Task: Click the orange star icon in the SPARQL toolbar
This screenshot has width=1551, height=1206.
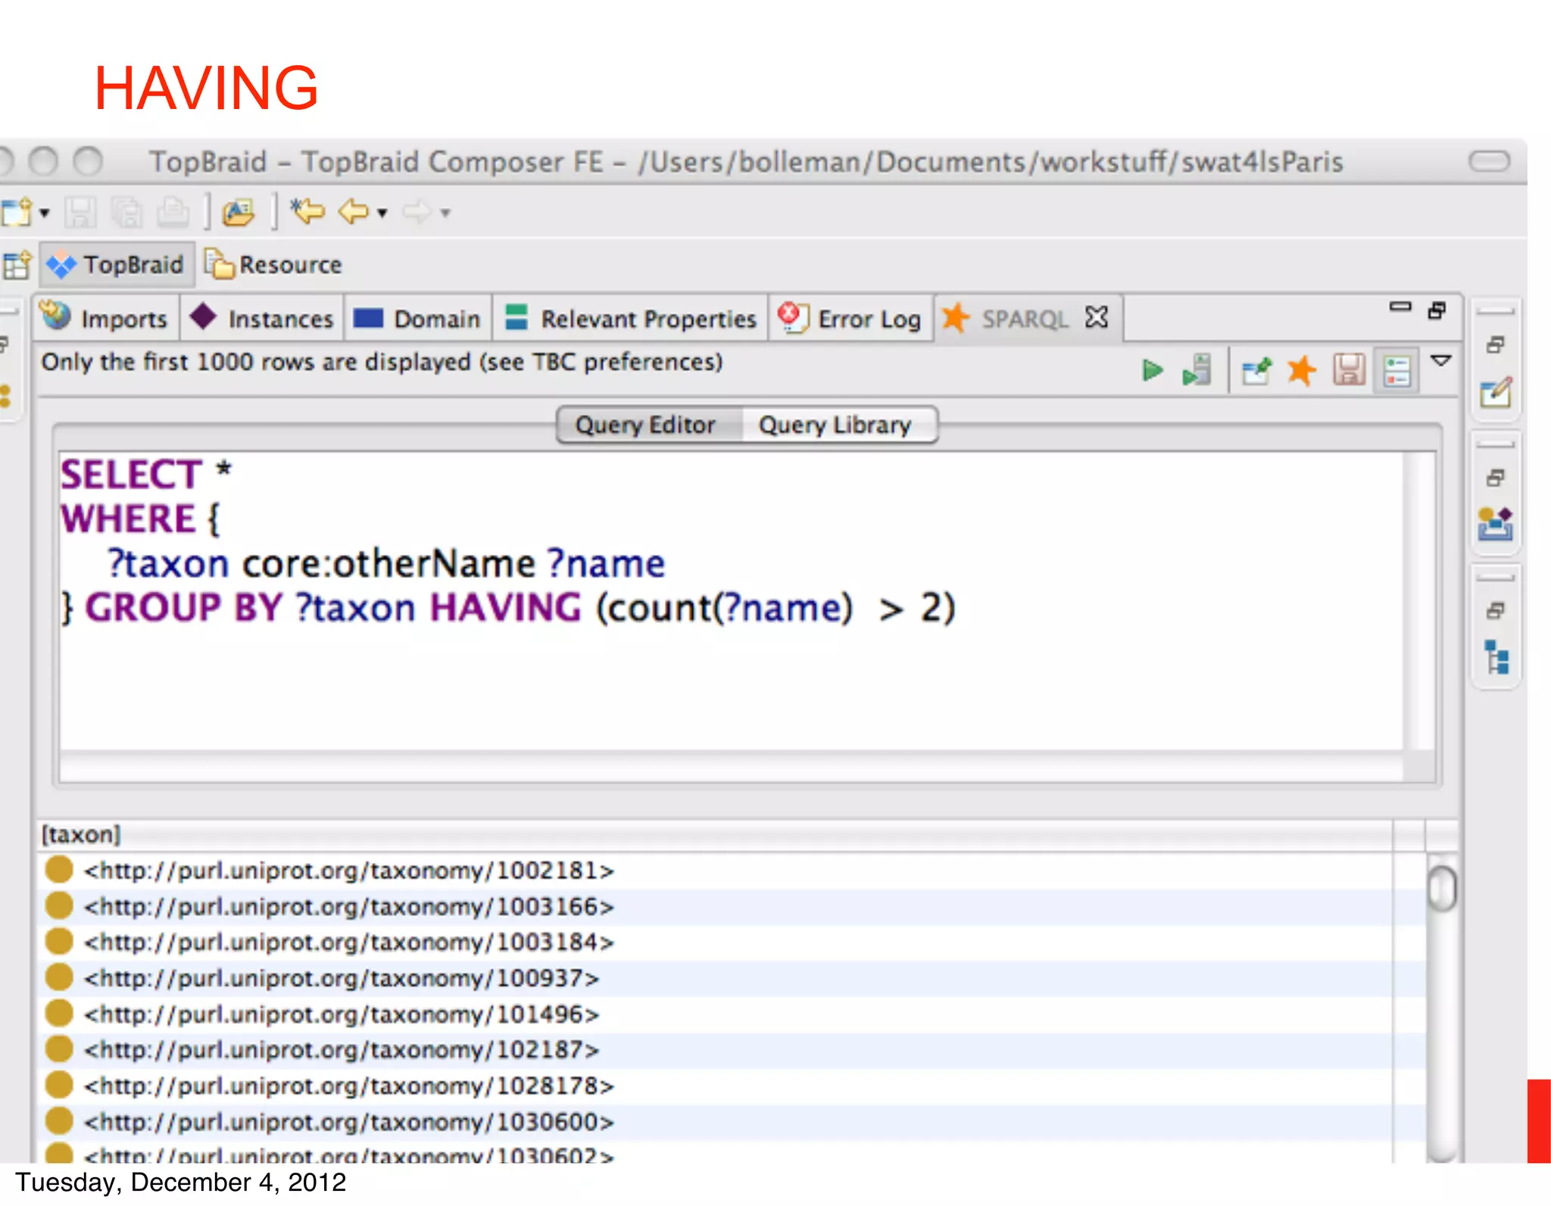Action: [x=1302, y=370]
